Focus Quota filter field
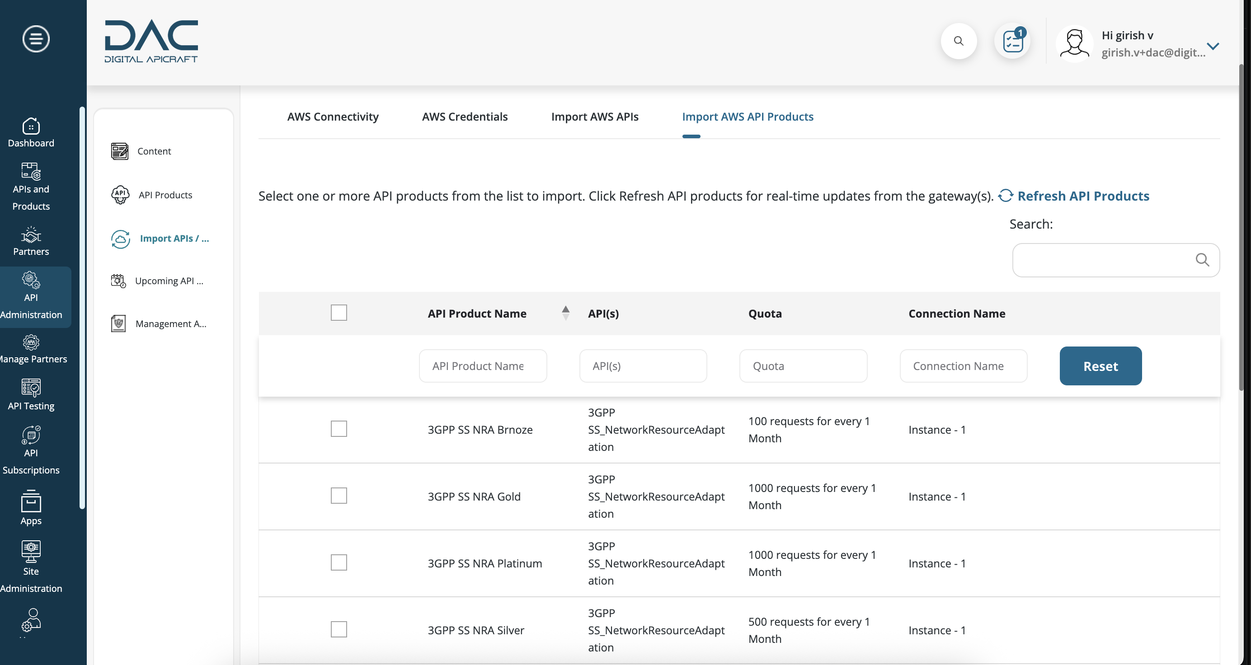The width and height of the screenshot is (1251, 665). pos(803,366)
